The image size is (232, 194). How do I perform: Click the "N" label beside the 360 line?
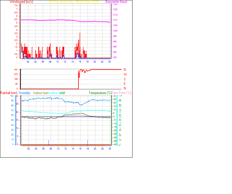[125, 70]
